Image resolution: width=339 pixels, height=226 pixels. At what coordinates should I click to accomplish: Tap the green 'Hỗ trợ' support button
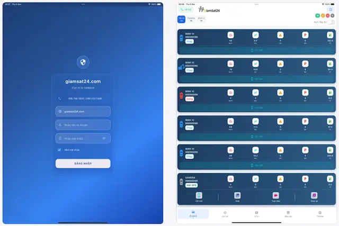186,10
